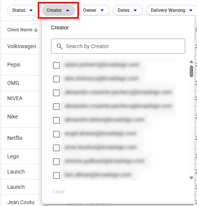This screenshot has width=197, height=206.
Task: Check the second creator email checkbox
Action: tap(56, 79)
